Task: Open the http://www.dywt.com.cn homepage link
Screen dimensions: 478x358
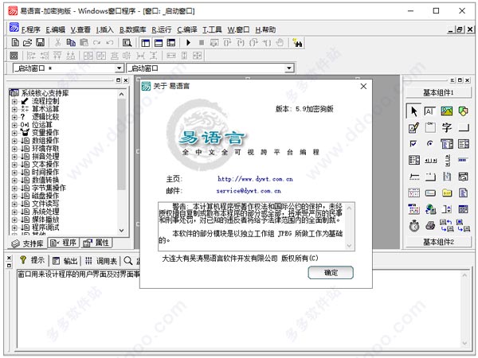Action: click(x=255, y=179)
